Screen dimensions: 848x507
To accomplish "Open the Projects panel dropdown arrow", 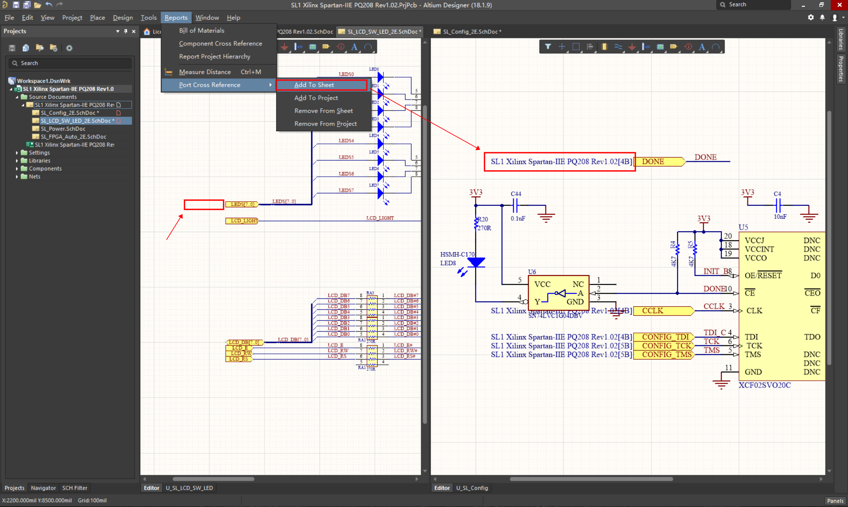I will (118, 31).
